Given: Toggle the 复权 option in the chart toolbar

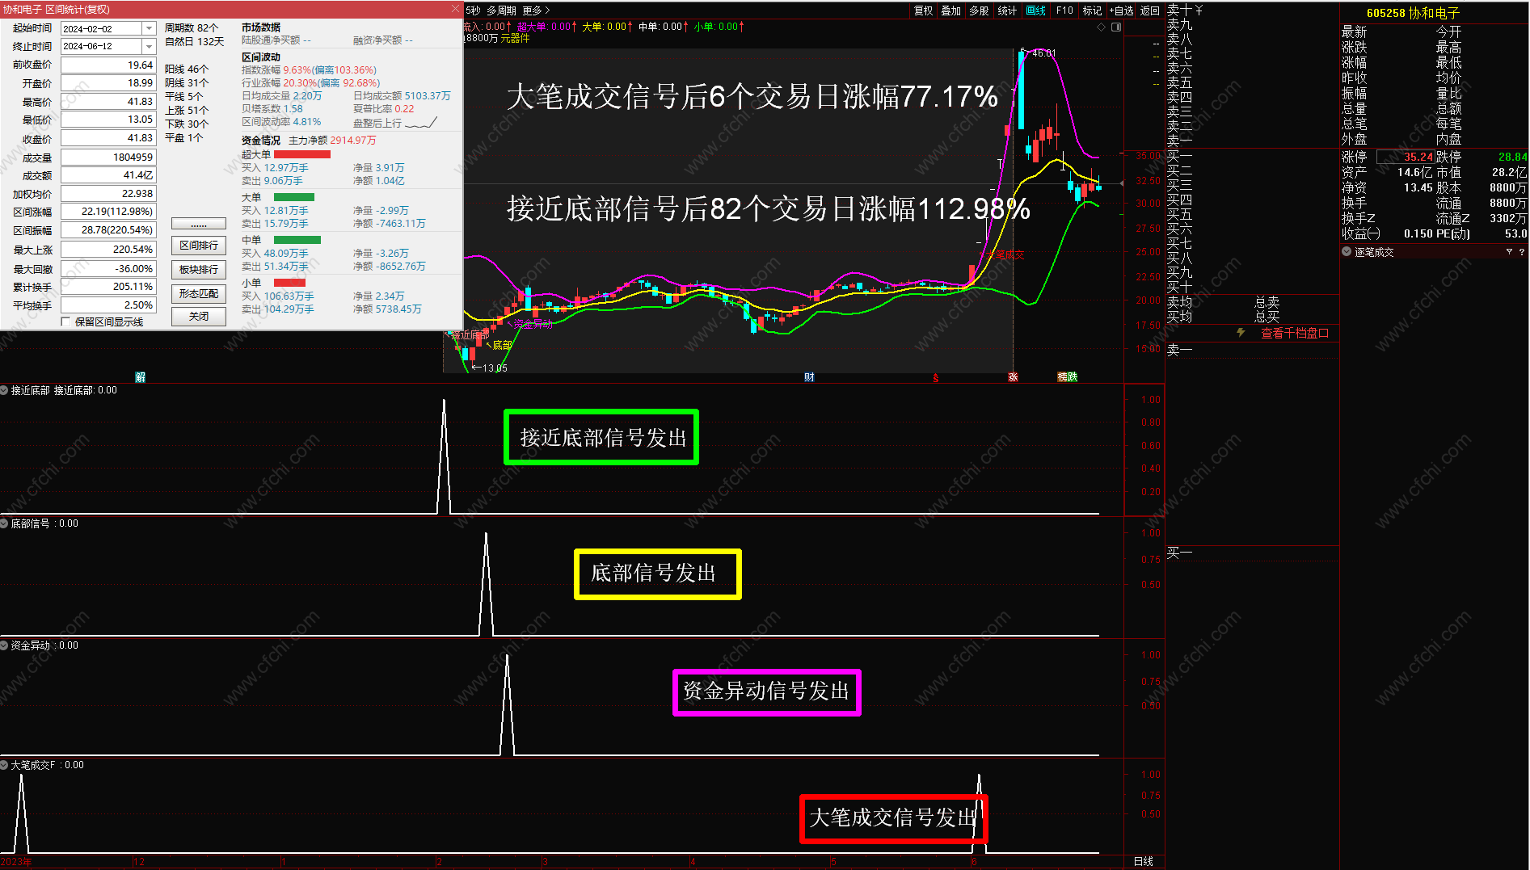Looking at the screenshot, I should click(x=924, y=11).
